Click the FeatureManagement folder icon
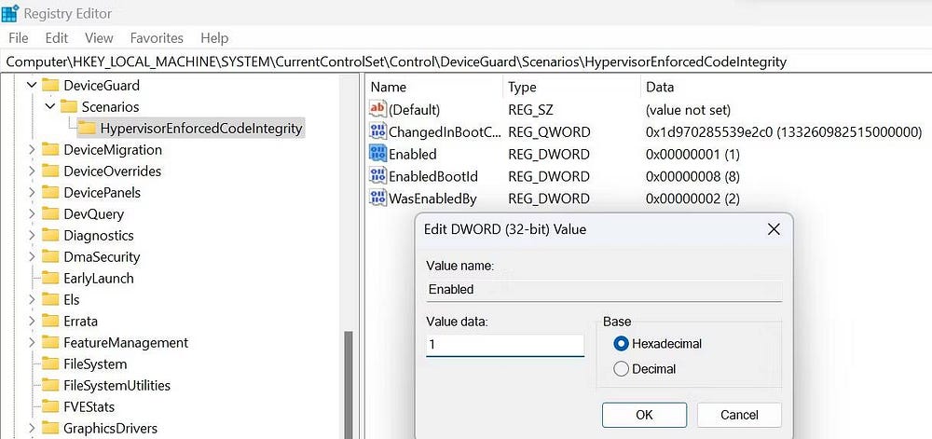Viewport: 932px width, 439px height. (50, 343)
